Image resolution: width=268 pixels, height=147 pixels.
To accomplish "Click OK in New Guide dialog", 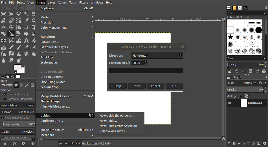I will coord(174,86).
